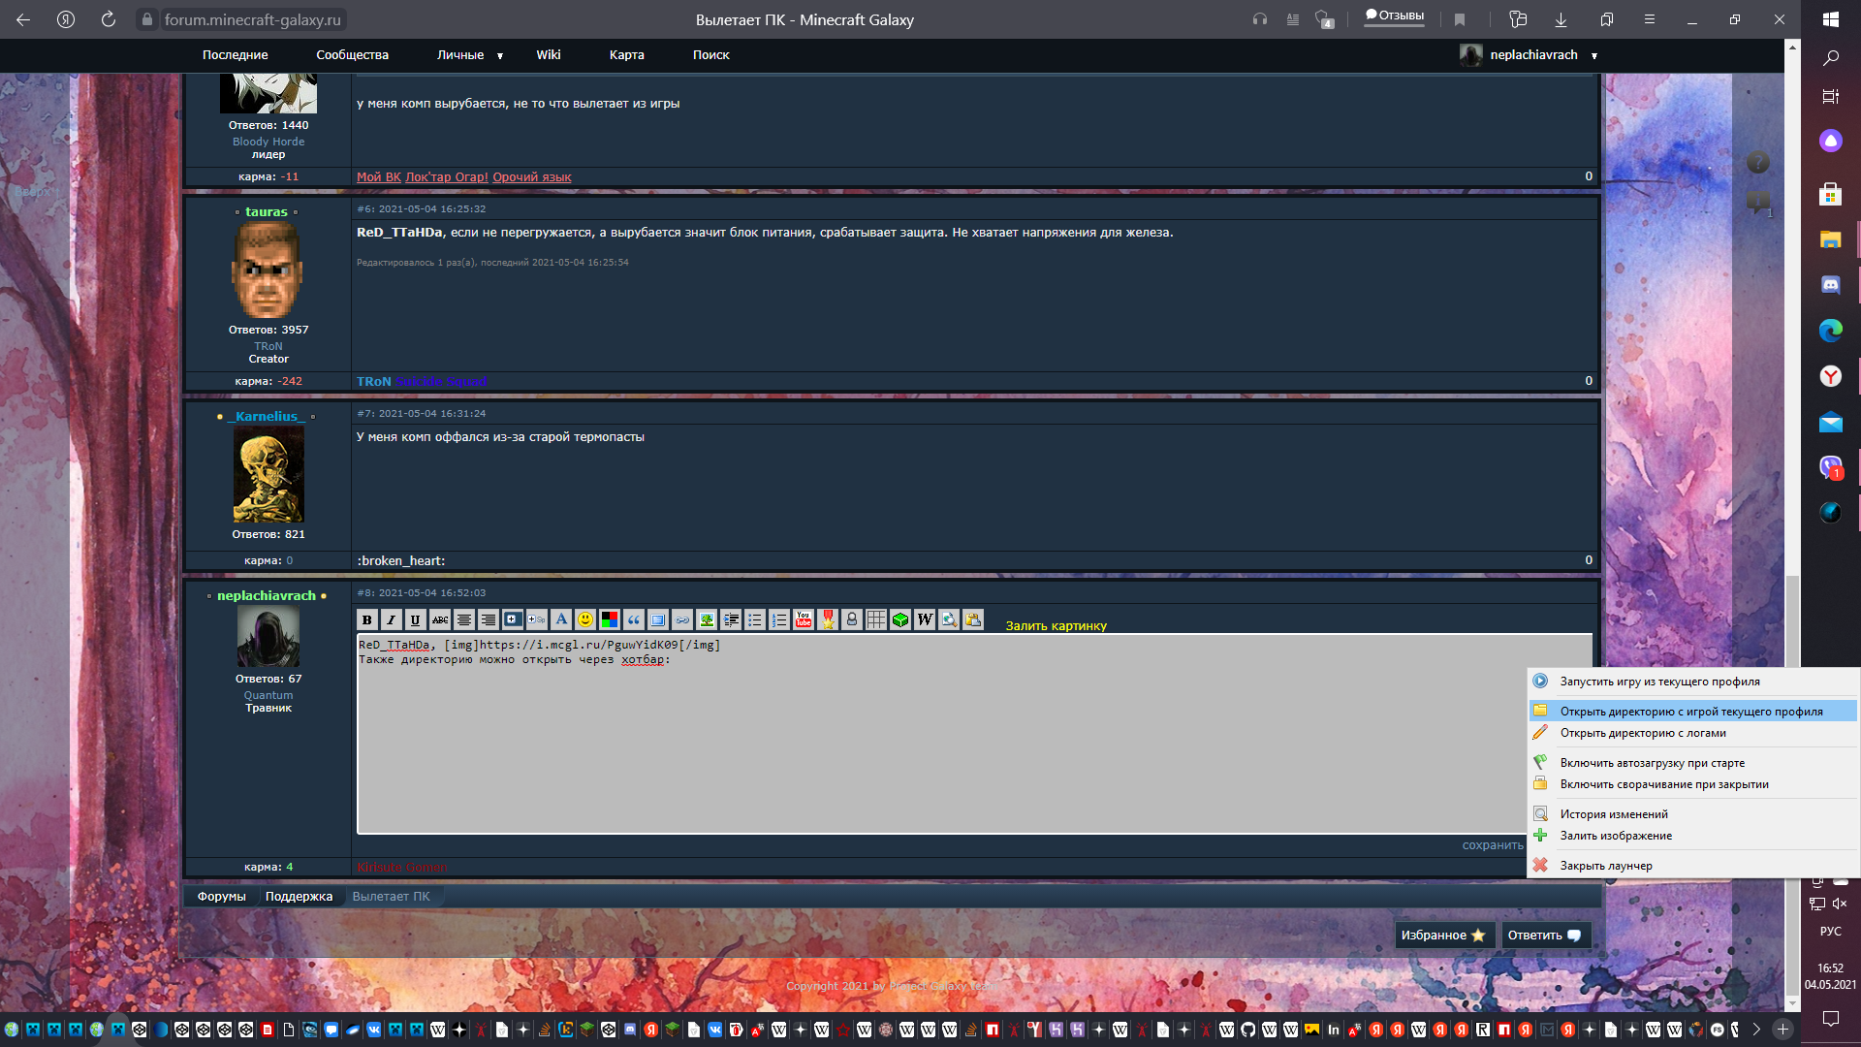
Task: Switch the РУС input language indicator
Action: pos(1830,932)
